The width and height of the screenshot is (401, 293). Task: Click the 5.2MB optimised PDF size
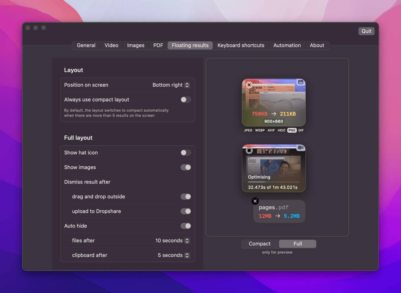pos(292,216)
